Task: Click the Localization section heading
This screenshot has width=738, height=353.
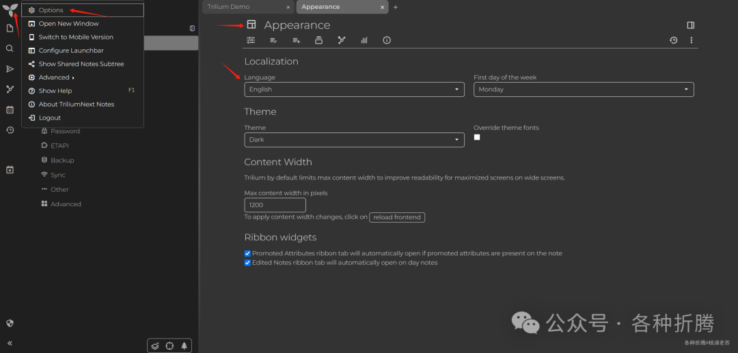Action: [x=271, y=61]
